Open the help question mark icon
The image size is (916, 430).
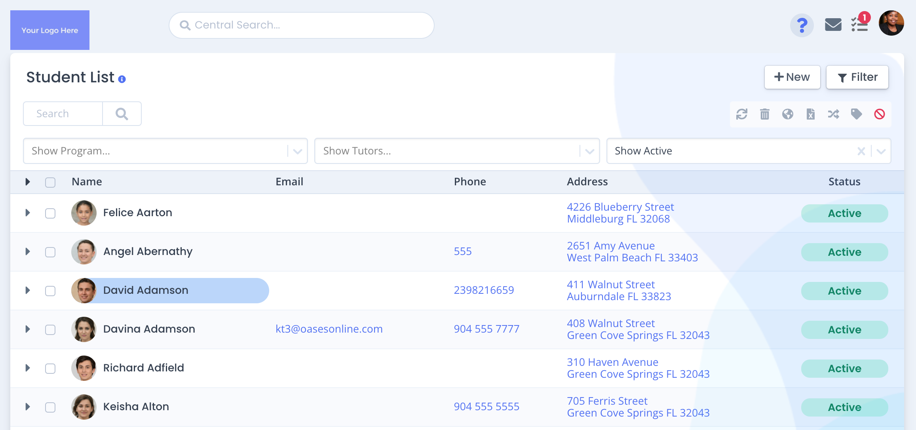click(802, 25)
